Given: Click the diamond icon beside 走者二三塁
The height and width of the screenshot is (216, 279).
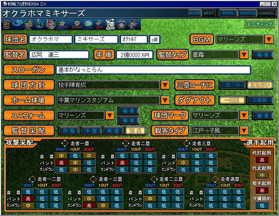Looking at the screenshot, I should click(x=154, y=179).
